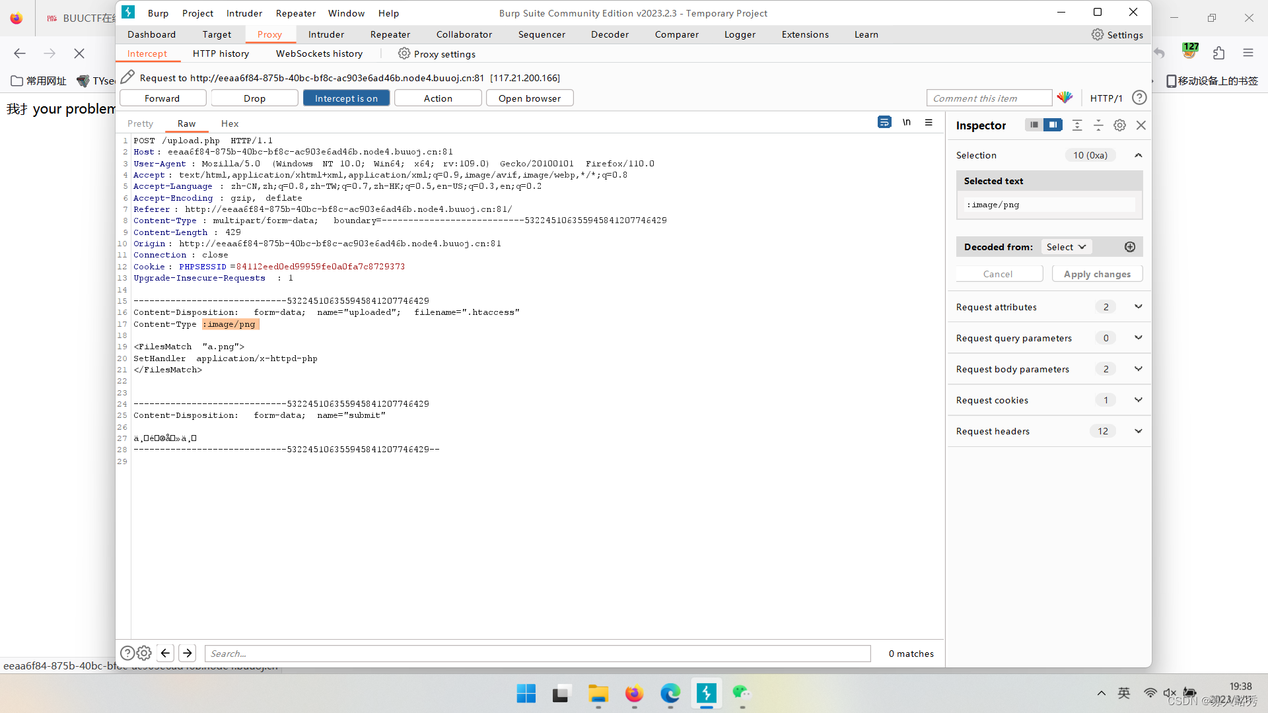Click the Inspector collapse-all sections icon
1268x713 pixels.
(1098, 125)
